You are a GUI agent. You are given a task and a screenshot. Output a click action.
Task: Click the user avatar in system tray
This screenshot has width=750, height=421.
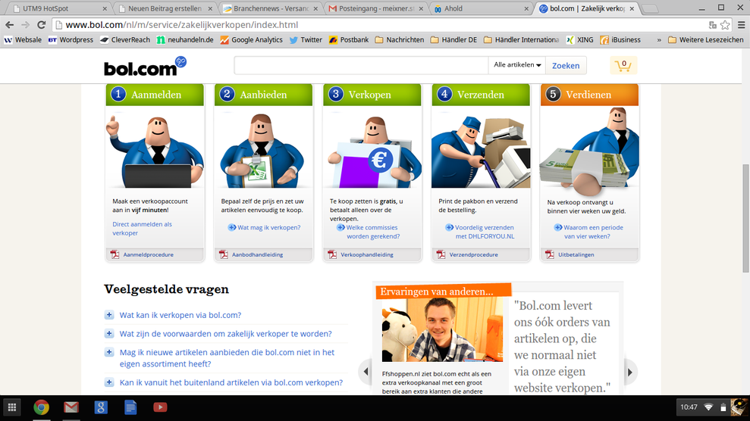coord(739,407)
